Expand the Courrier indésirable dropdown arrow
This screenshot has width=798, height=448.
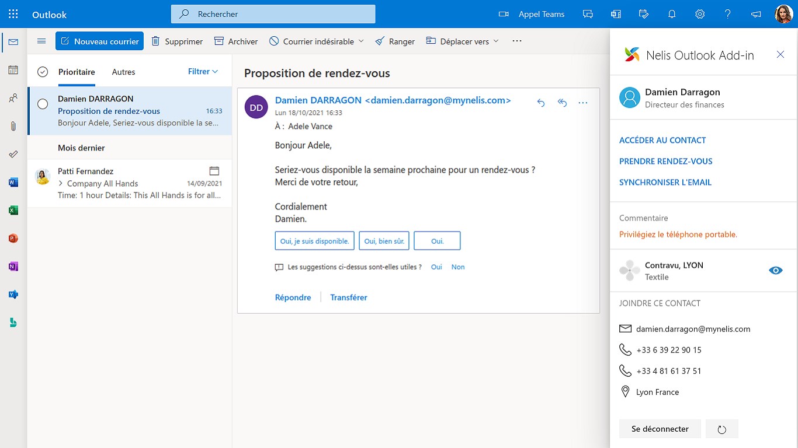(x=361, y=41)
